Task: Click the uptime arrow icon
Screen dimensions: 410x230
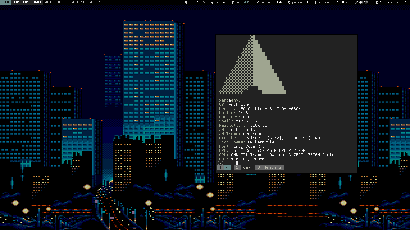Action: point(315,2)
